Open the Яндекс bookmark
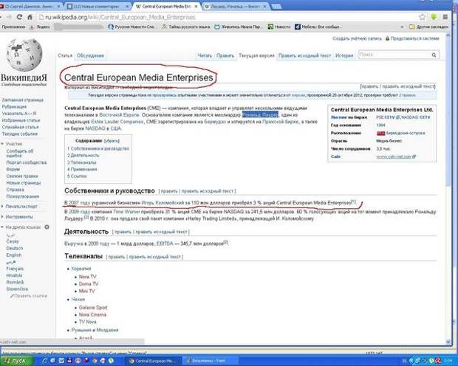 coord(40,27)
